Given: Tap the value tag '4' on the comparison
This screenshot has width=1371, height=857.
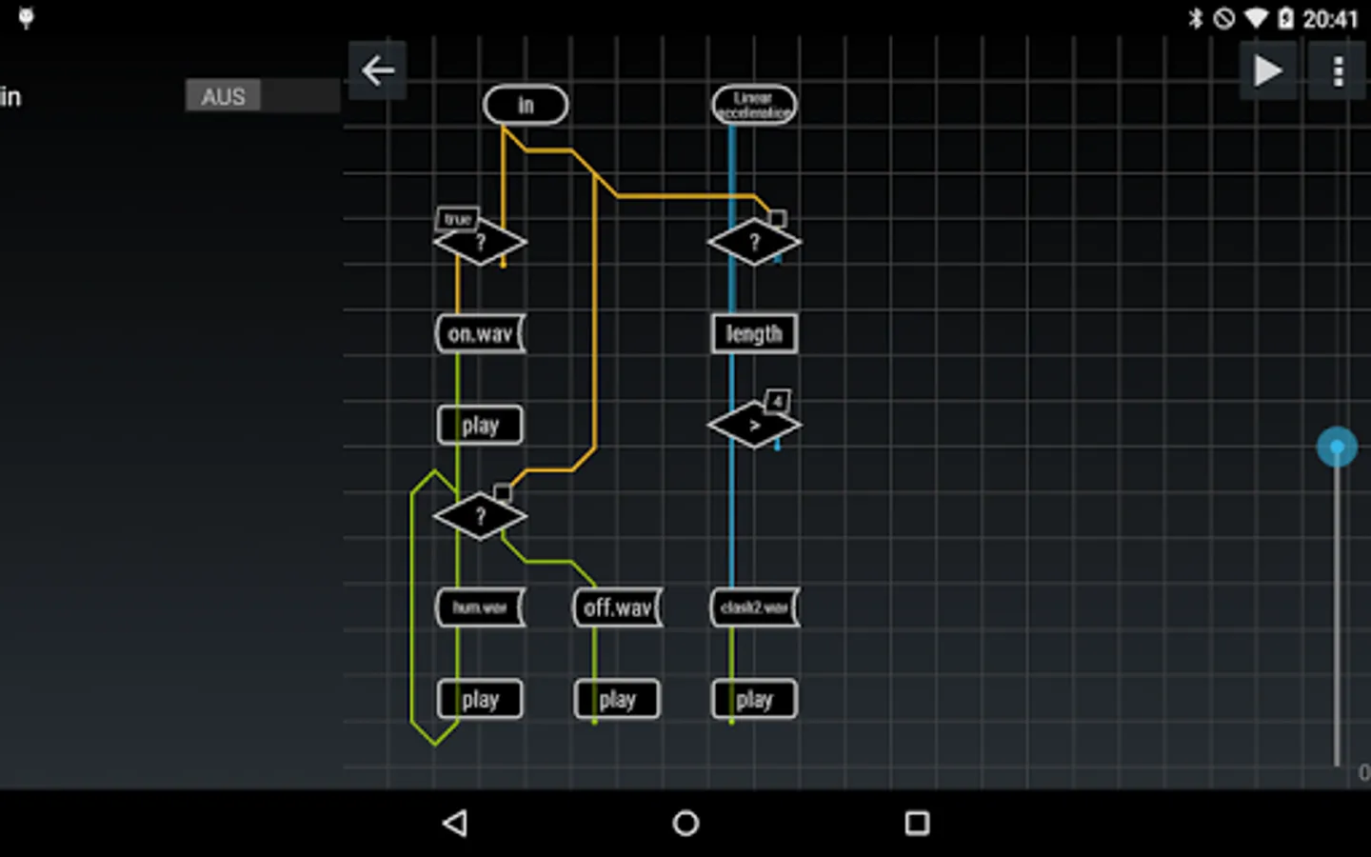Looking at the screenshot, I should click(x=777, y=401).
